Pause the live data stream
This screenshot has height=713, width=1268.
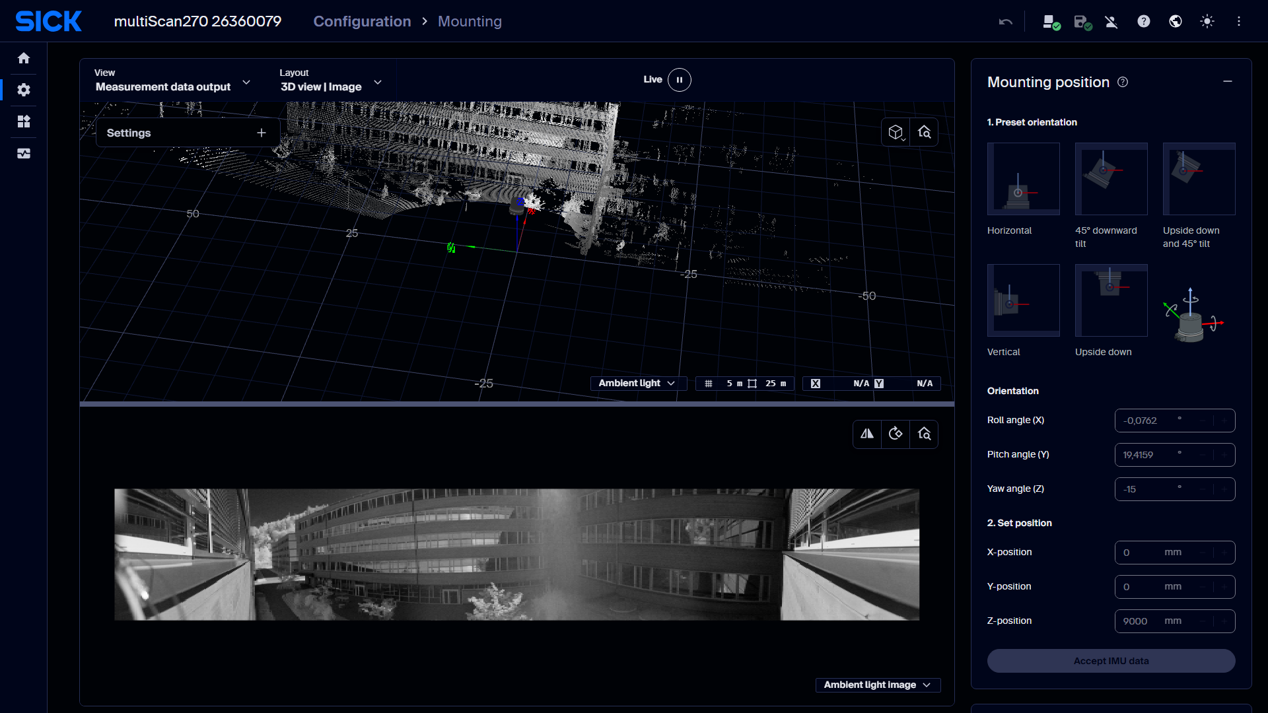[x=680, y=80]
